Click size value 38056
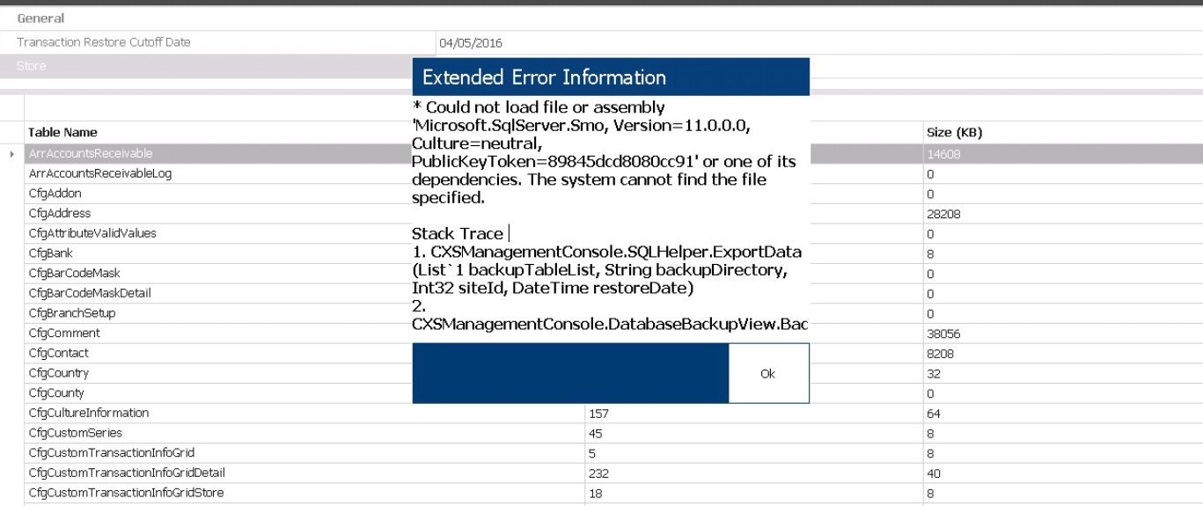1203x506 pixels. point(943,334)
